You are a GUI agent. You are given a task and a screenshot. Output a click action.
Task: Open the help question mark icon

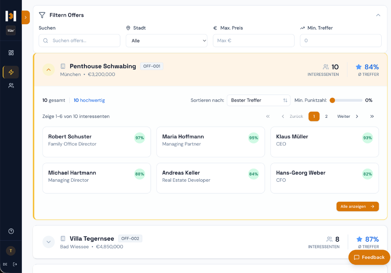coord(11,231)
